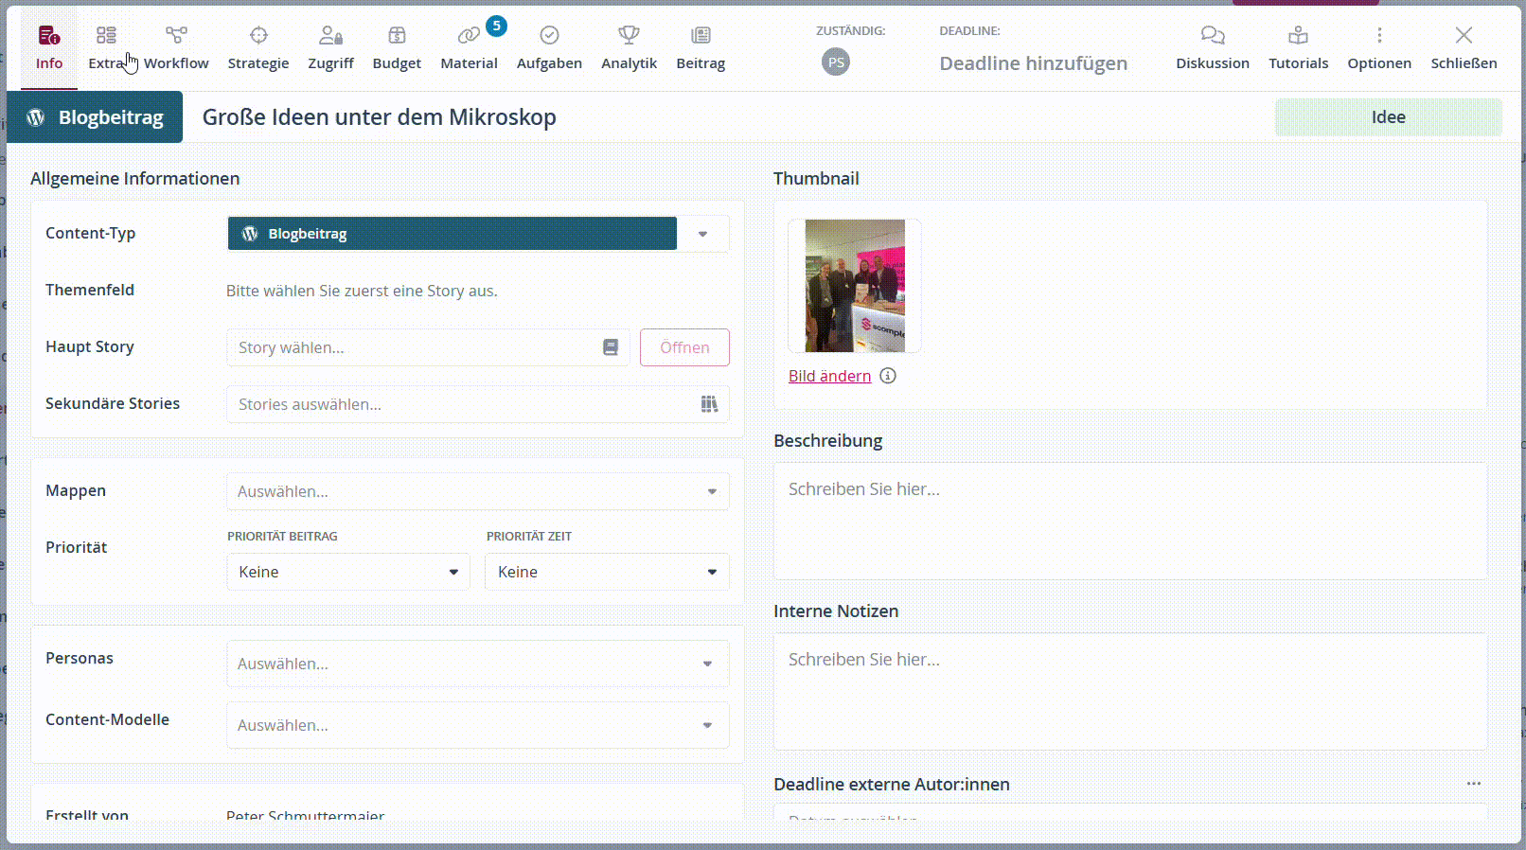Expand the Content-Typ Blogbeitrag dropdown
Image resolution: width=1526 pixels, height=850 pixels.
tap(702, 234)
